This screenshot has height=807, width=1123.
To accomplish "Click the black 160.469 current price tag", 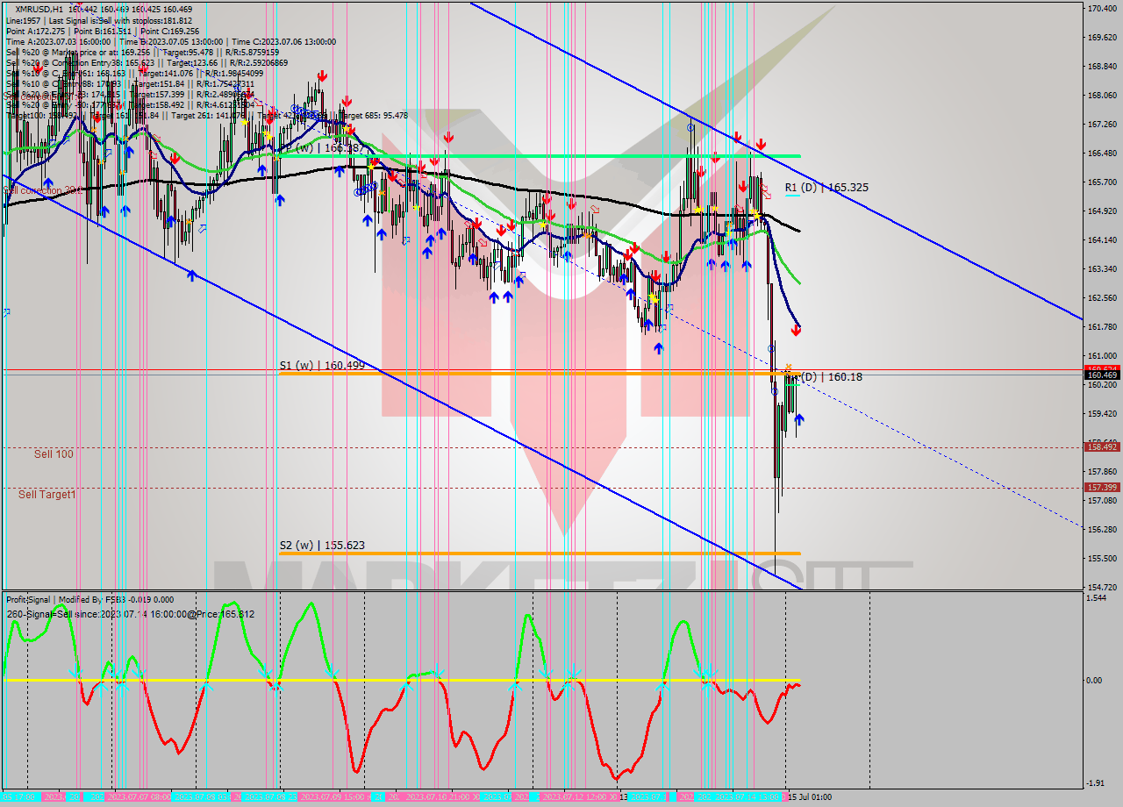I will coord(1102,375).
